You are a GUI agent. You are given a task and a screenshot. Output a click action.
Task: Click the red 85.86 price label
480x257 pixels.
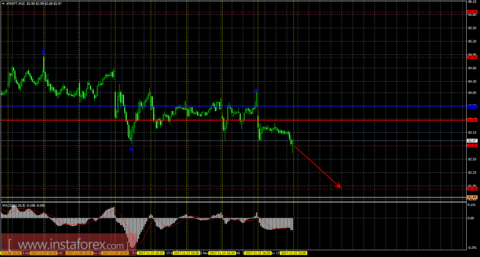pyautogui.click(x=472, y=12)
